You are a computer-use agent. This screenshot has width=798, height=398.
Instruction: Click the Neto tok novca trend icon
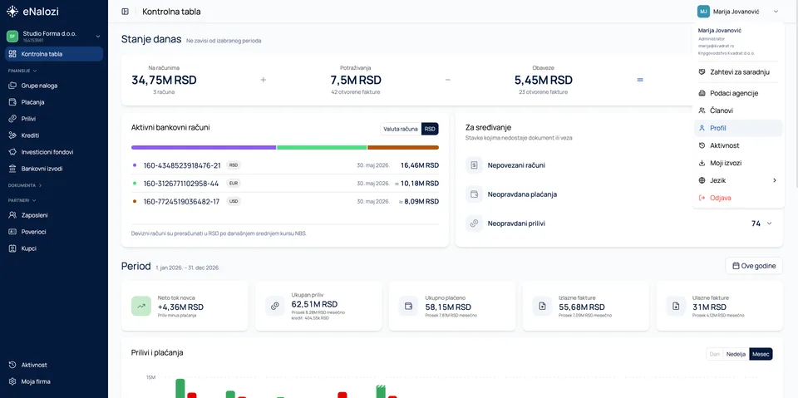coord(141,306)
